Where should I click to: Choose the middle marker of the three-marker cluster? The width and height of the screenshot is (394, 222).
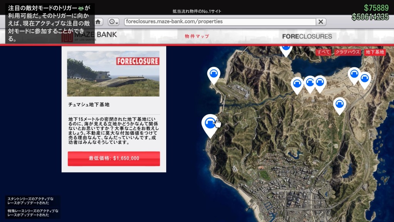310,82
